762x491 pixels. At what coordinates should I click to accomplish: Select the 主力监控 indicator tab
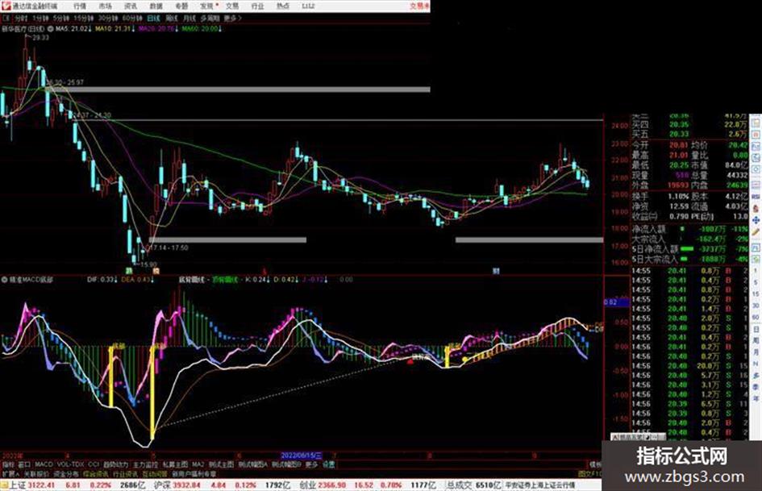click(146, 464)
